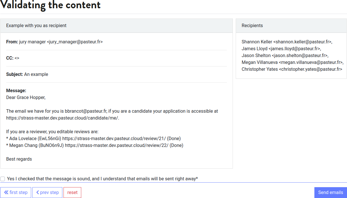Tick the message is sound confirmation checkbox
This screenshot has width=347, height=198.
click(3, 179)
